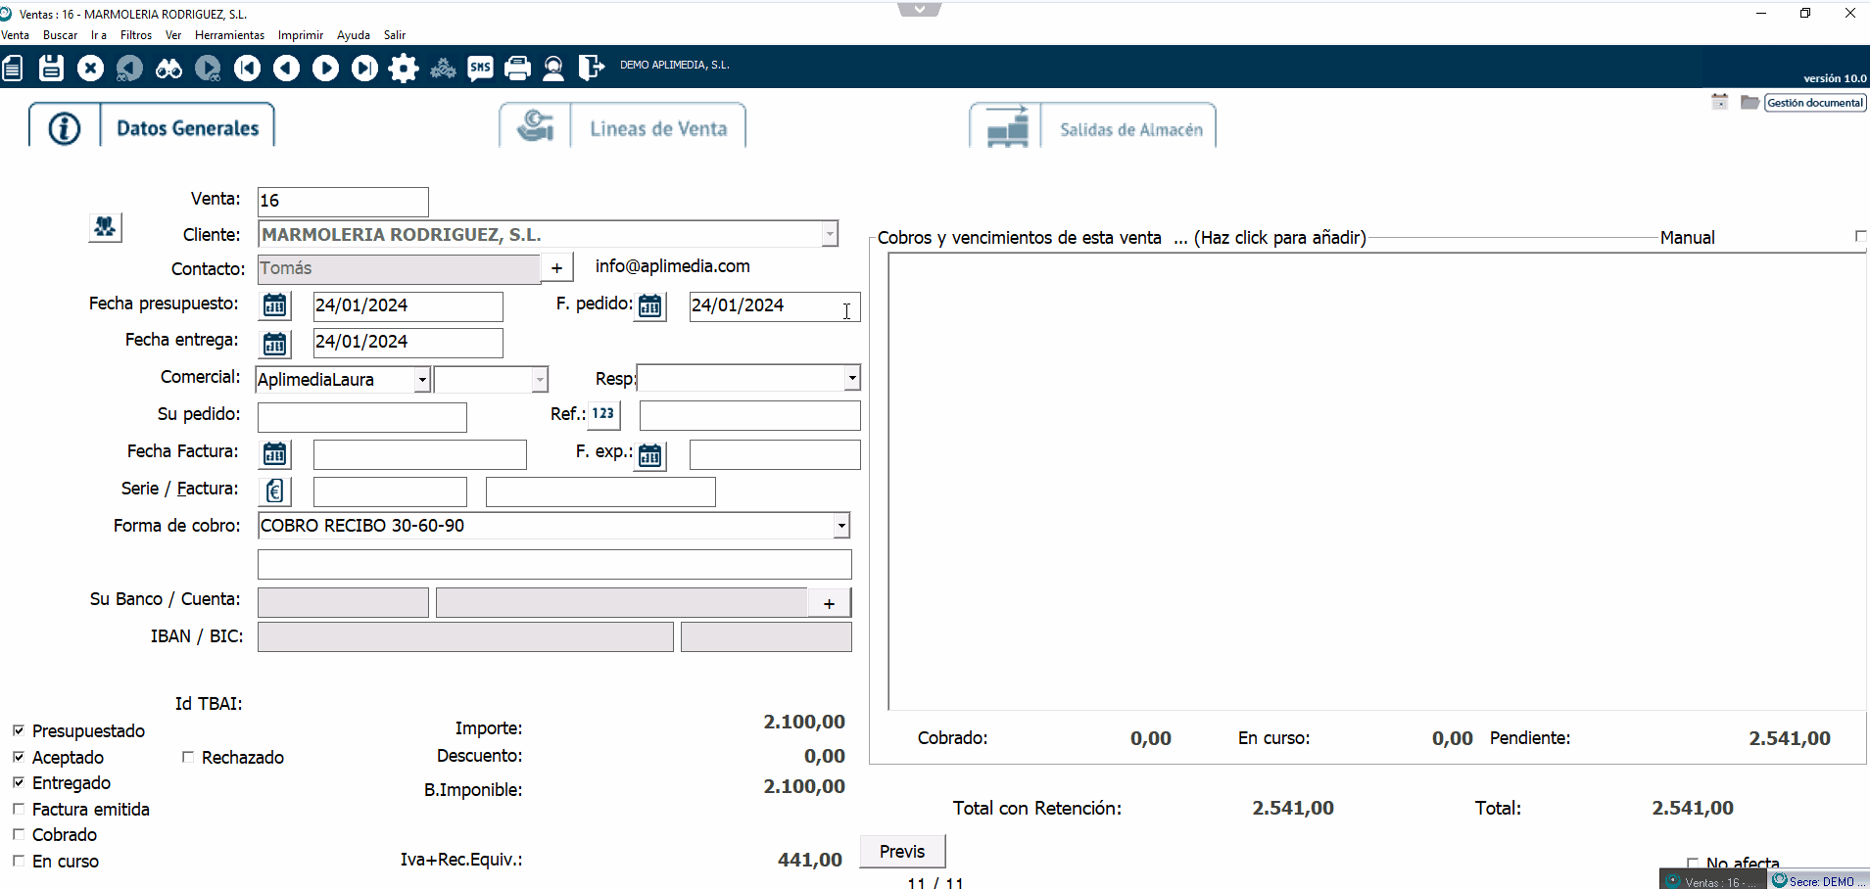The image size is (1870, 889).
Task: Open the Comercial dropdown list
Action: [x=422, y=380]
